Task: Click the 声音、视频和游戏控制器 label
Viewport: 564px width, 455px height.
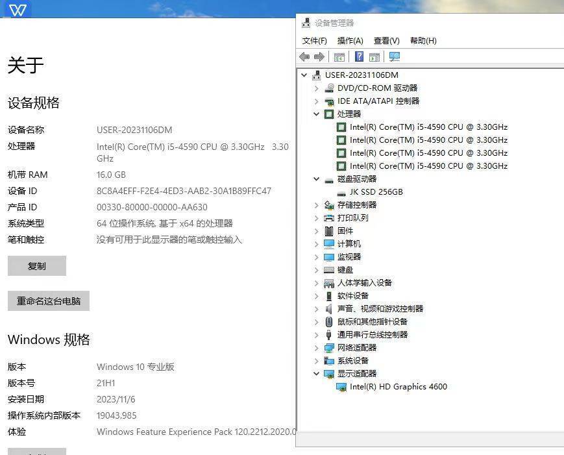Action: click(x=380, y=309)
